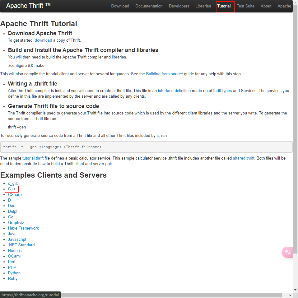Click the Apache Thrift Tutorial heading

[x=39, y=24]
